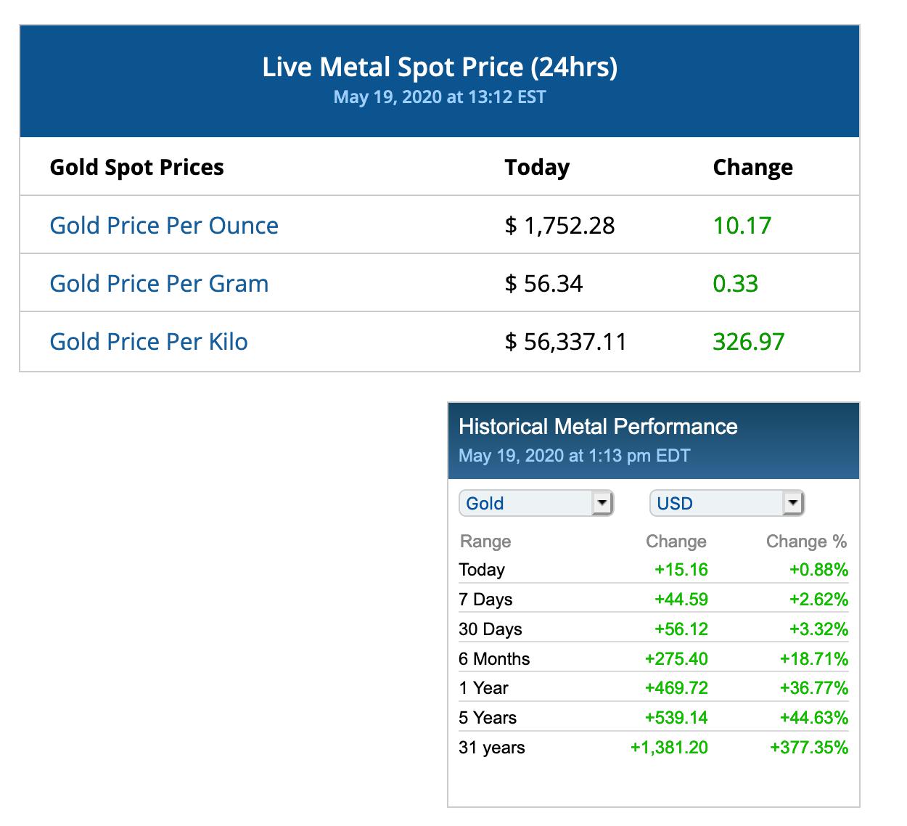907x826 pixels.
Task: Click the Live Metal Spot Price heading
Action: [440, 68]
